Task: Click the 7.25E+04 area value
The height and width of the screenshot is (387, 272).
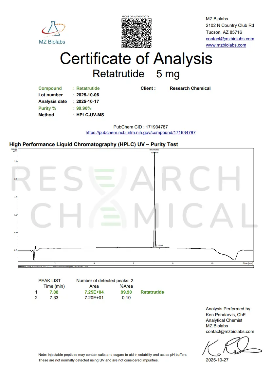Action: point(94,292)
